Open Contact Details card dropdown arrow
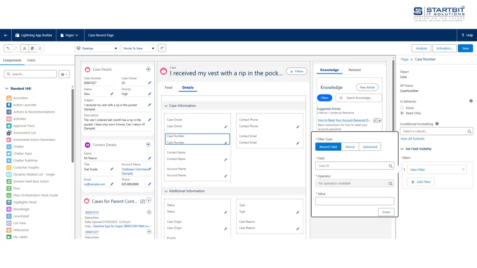The image size is (477, 268). point(148,145)
